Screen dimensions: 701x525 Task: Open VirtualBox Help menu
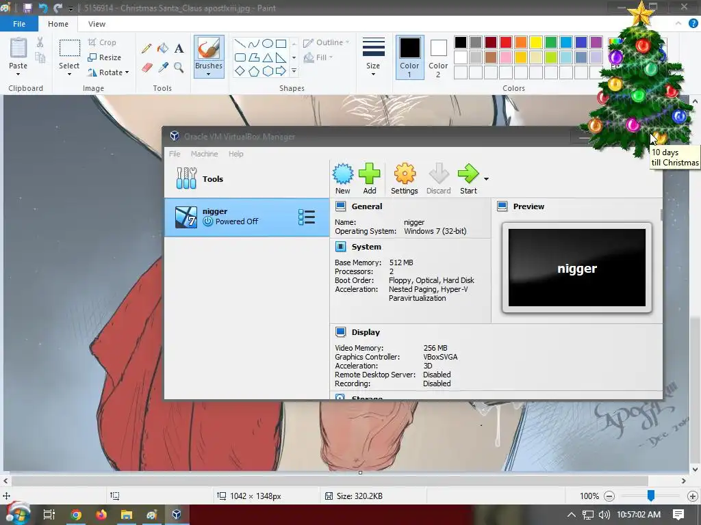(236, 154)
